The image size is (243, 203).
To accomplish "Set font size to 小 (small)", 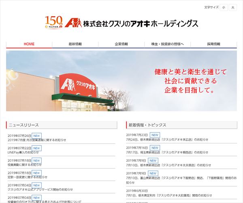I will [x=224, y=7].
